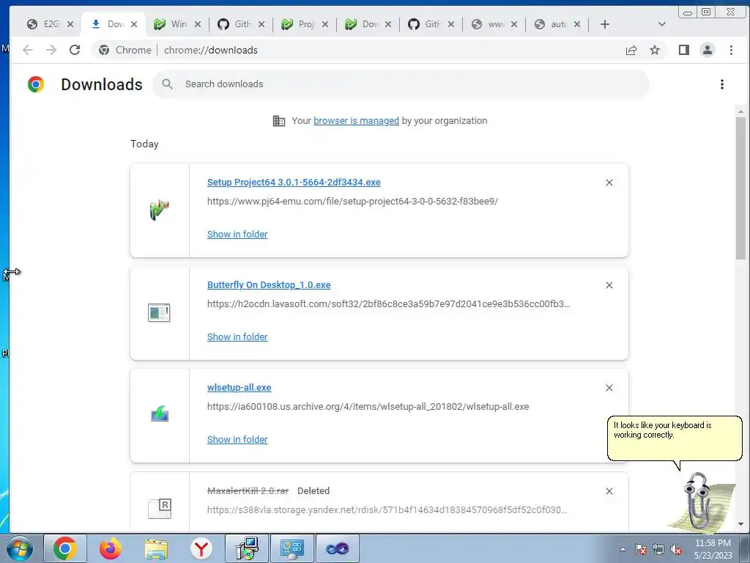The width and height of the screenshot is (750, 563).
Task: Share this page via the share icon
Action: 631,51
